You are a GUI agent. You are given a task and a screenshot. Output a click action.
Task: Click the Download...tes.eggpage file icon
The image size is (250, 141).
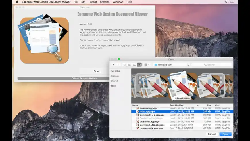coord(137,125)
